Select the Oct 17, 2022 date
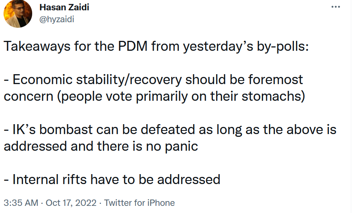 coord(71,203)
